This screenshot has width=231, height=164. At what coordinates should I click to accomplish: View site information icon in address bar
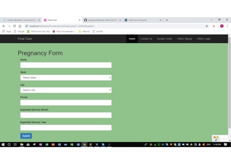point(27,26)
